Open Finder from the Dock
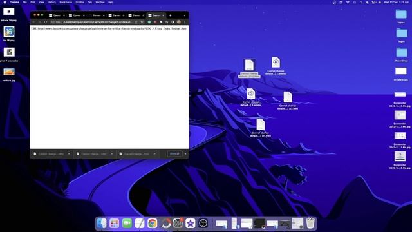The image size is (412, 232). tap(102, 224)
